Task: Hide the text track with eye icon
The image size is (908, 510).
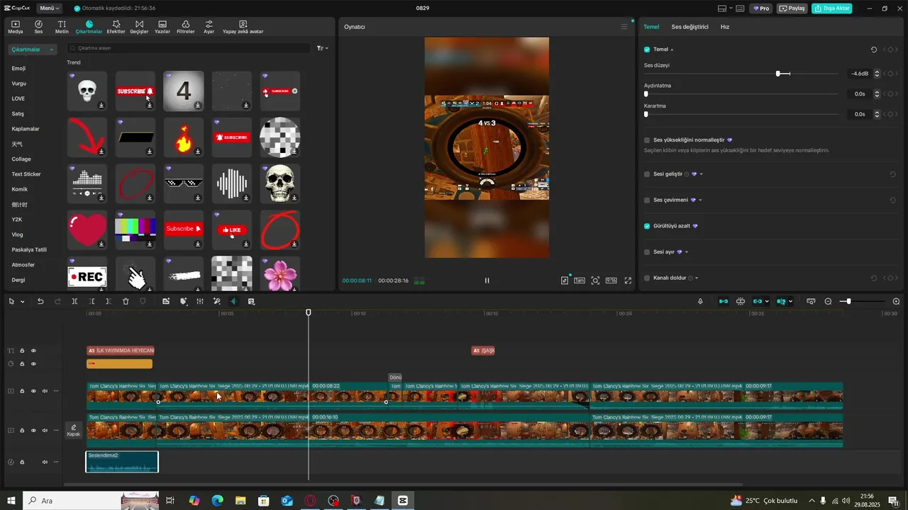Action: click(33, 351)
